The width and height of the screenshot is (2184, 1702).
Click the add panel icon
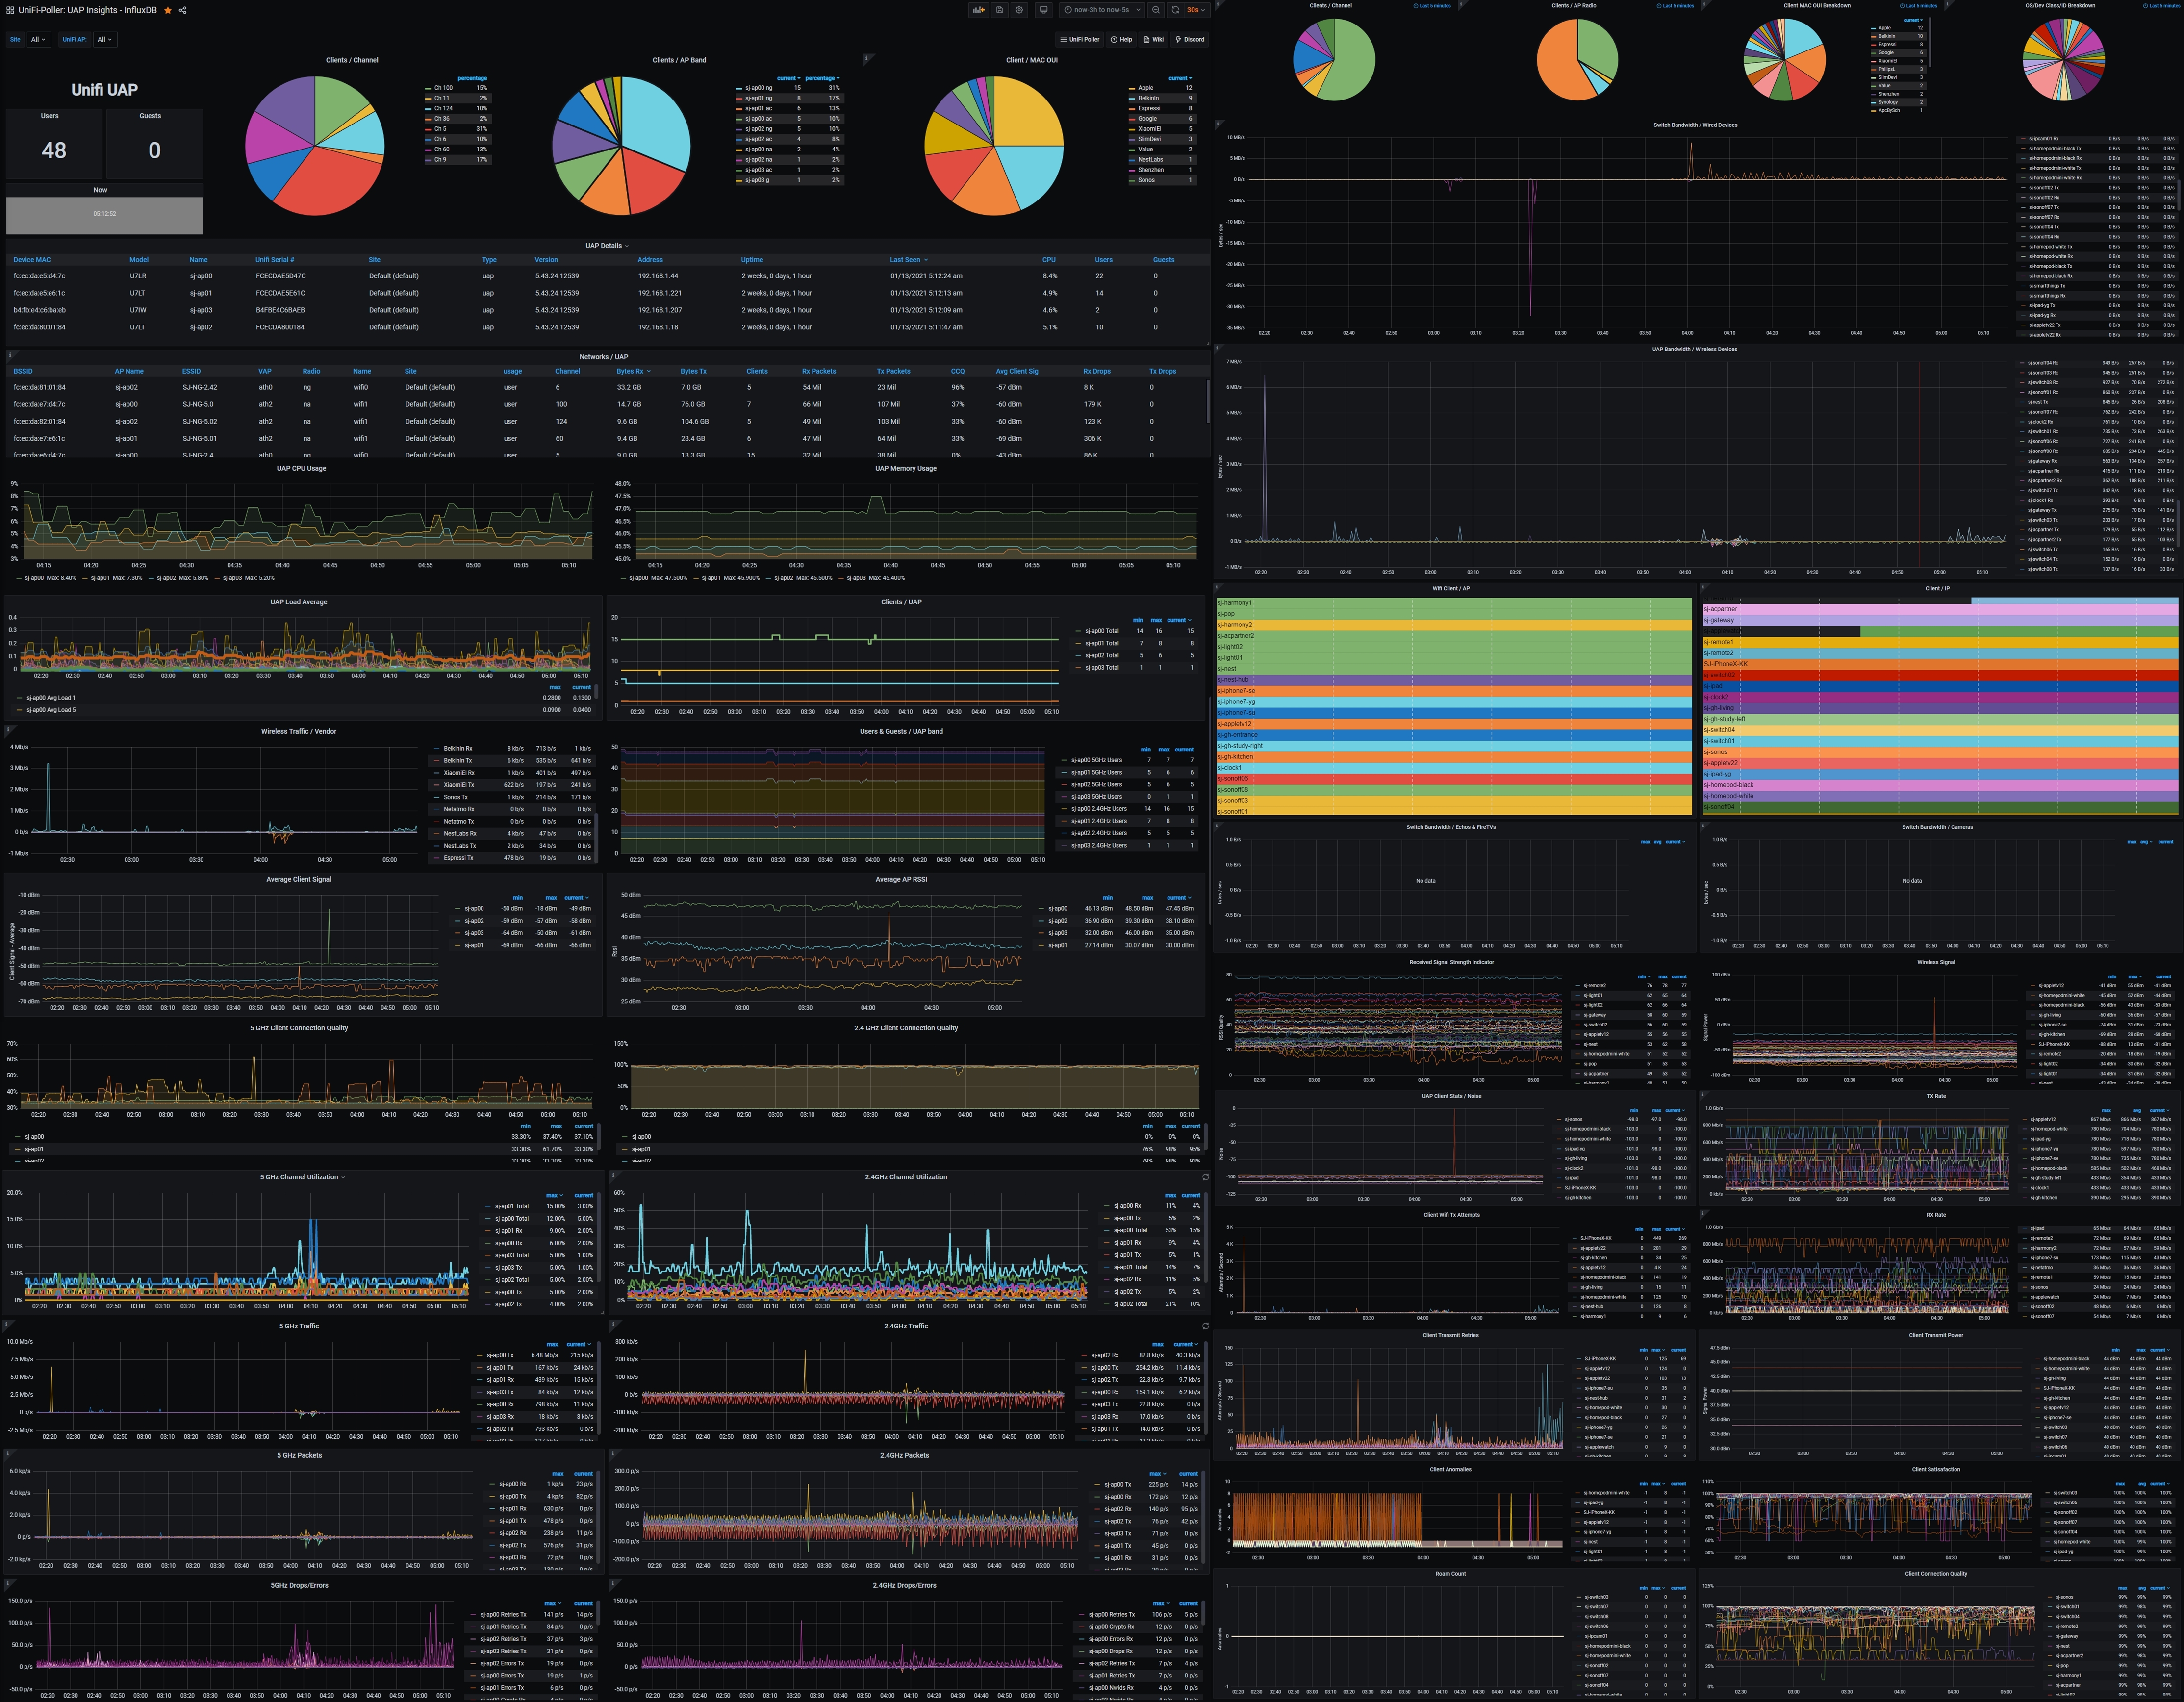[x=978, y=10]
